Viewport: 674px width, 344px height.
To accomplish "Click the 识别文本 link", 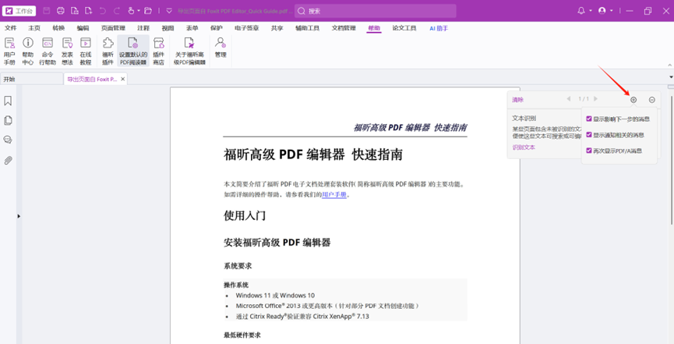I will point(524,147).
